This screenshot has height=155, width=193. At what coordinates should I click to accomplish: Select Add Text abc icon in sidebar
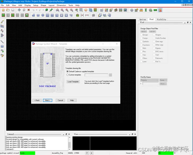[2, 51]
